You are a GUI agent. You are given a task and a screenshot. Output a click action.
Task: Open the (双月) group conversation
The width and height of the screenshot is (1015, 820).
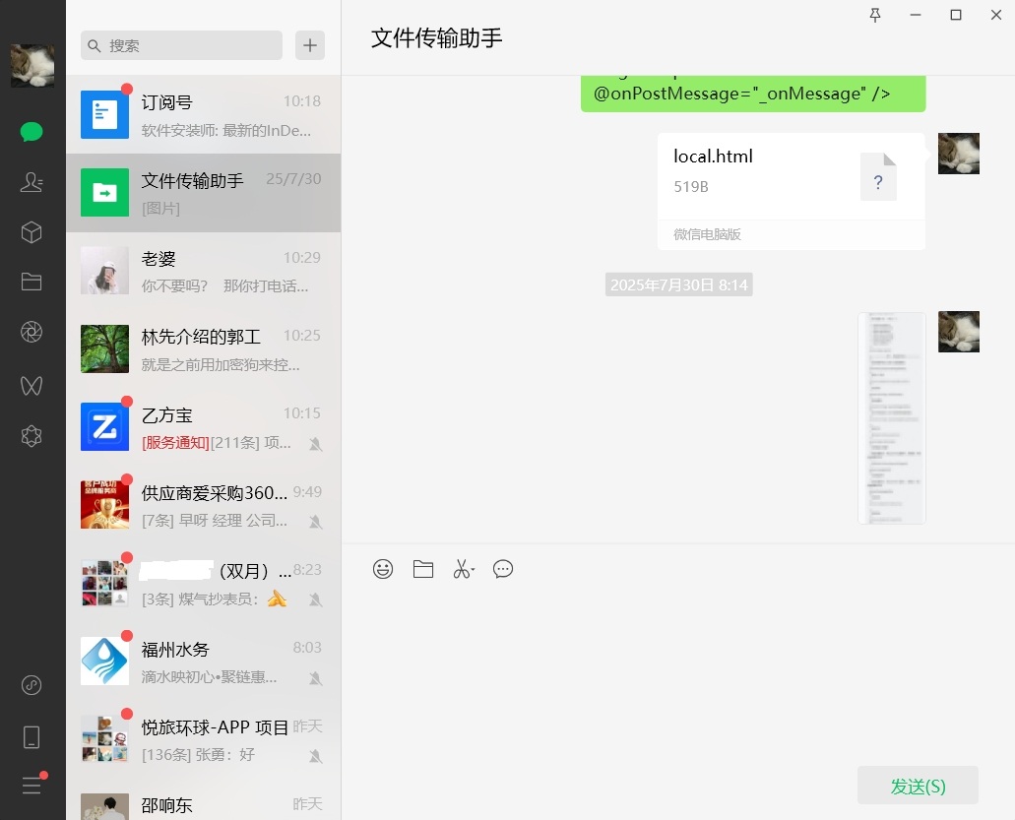pyautogui.click(x=203, y=583)
